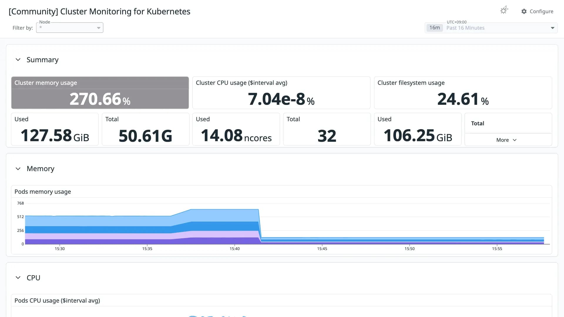Viewport: 564px width, 317px height.
Task: Click the 24.61% filesystem usage value
Action: [463, 99]
